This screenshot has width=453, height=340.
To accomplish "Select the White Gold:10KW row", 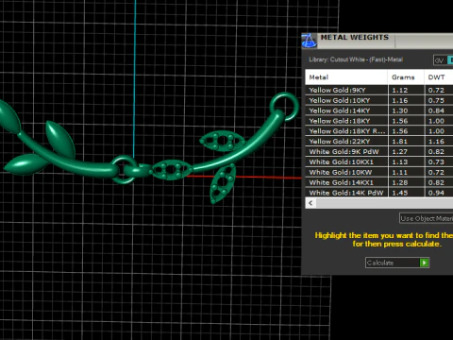I will [379, 172].
